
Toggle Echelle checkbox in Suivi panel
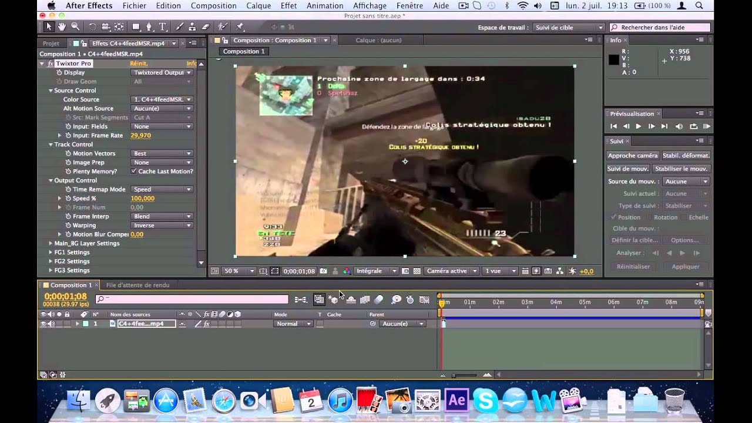point(684,217)
